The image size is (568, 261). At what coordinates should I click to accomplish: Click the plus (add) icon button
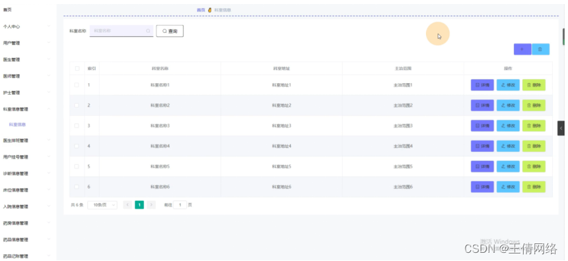click(522, 49)
